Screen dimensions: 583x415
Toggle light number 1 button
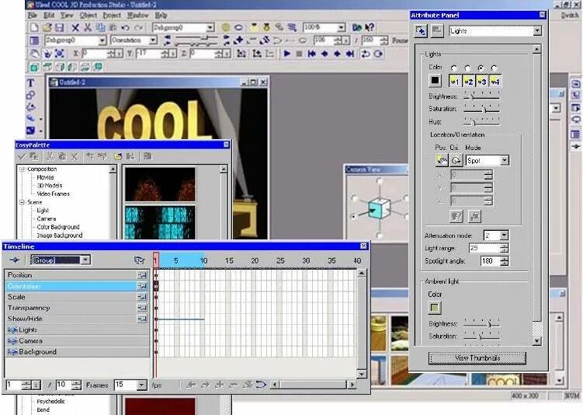tap(456, 81)
